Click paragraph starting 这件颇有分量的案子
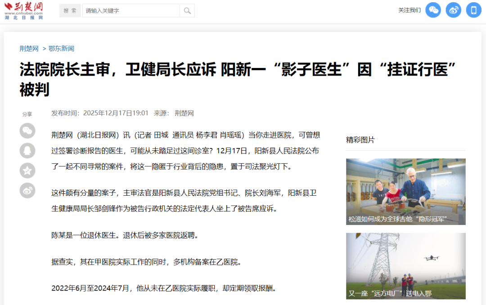Screen dimensions: 486x305 point(184,201)
